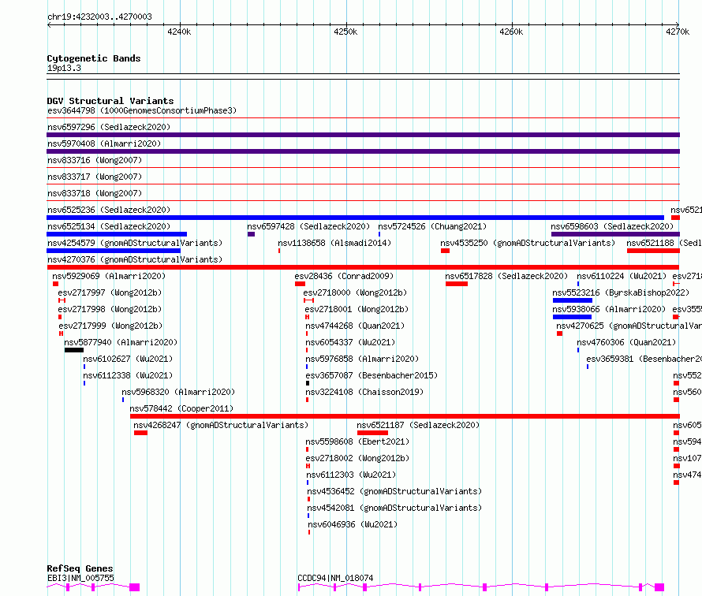Screen dimensions: 702x596
Task: Select nsv4536452 gnomADStructuralVariants label
Action: coord(394,491)
